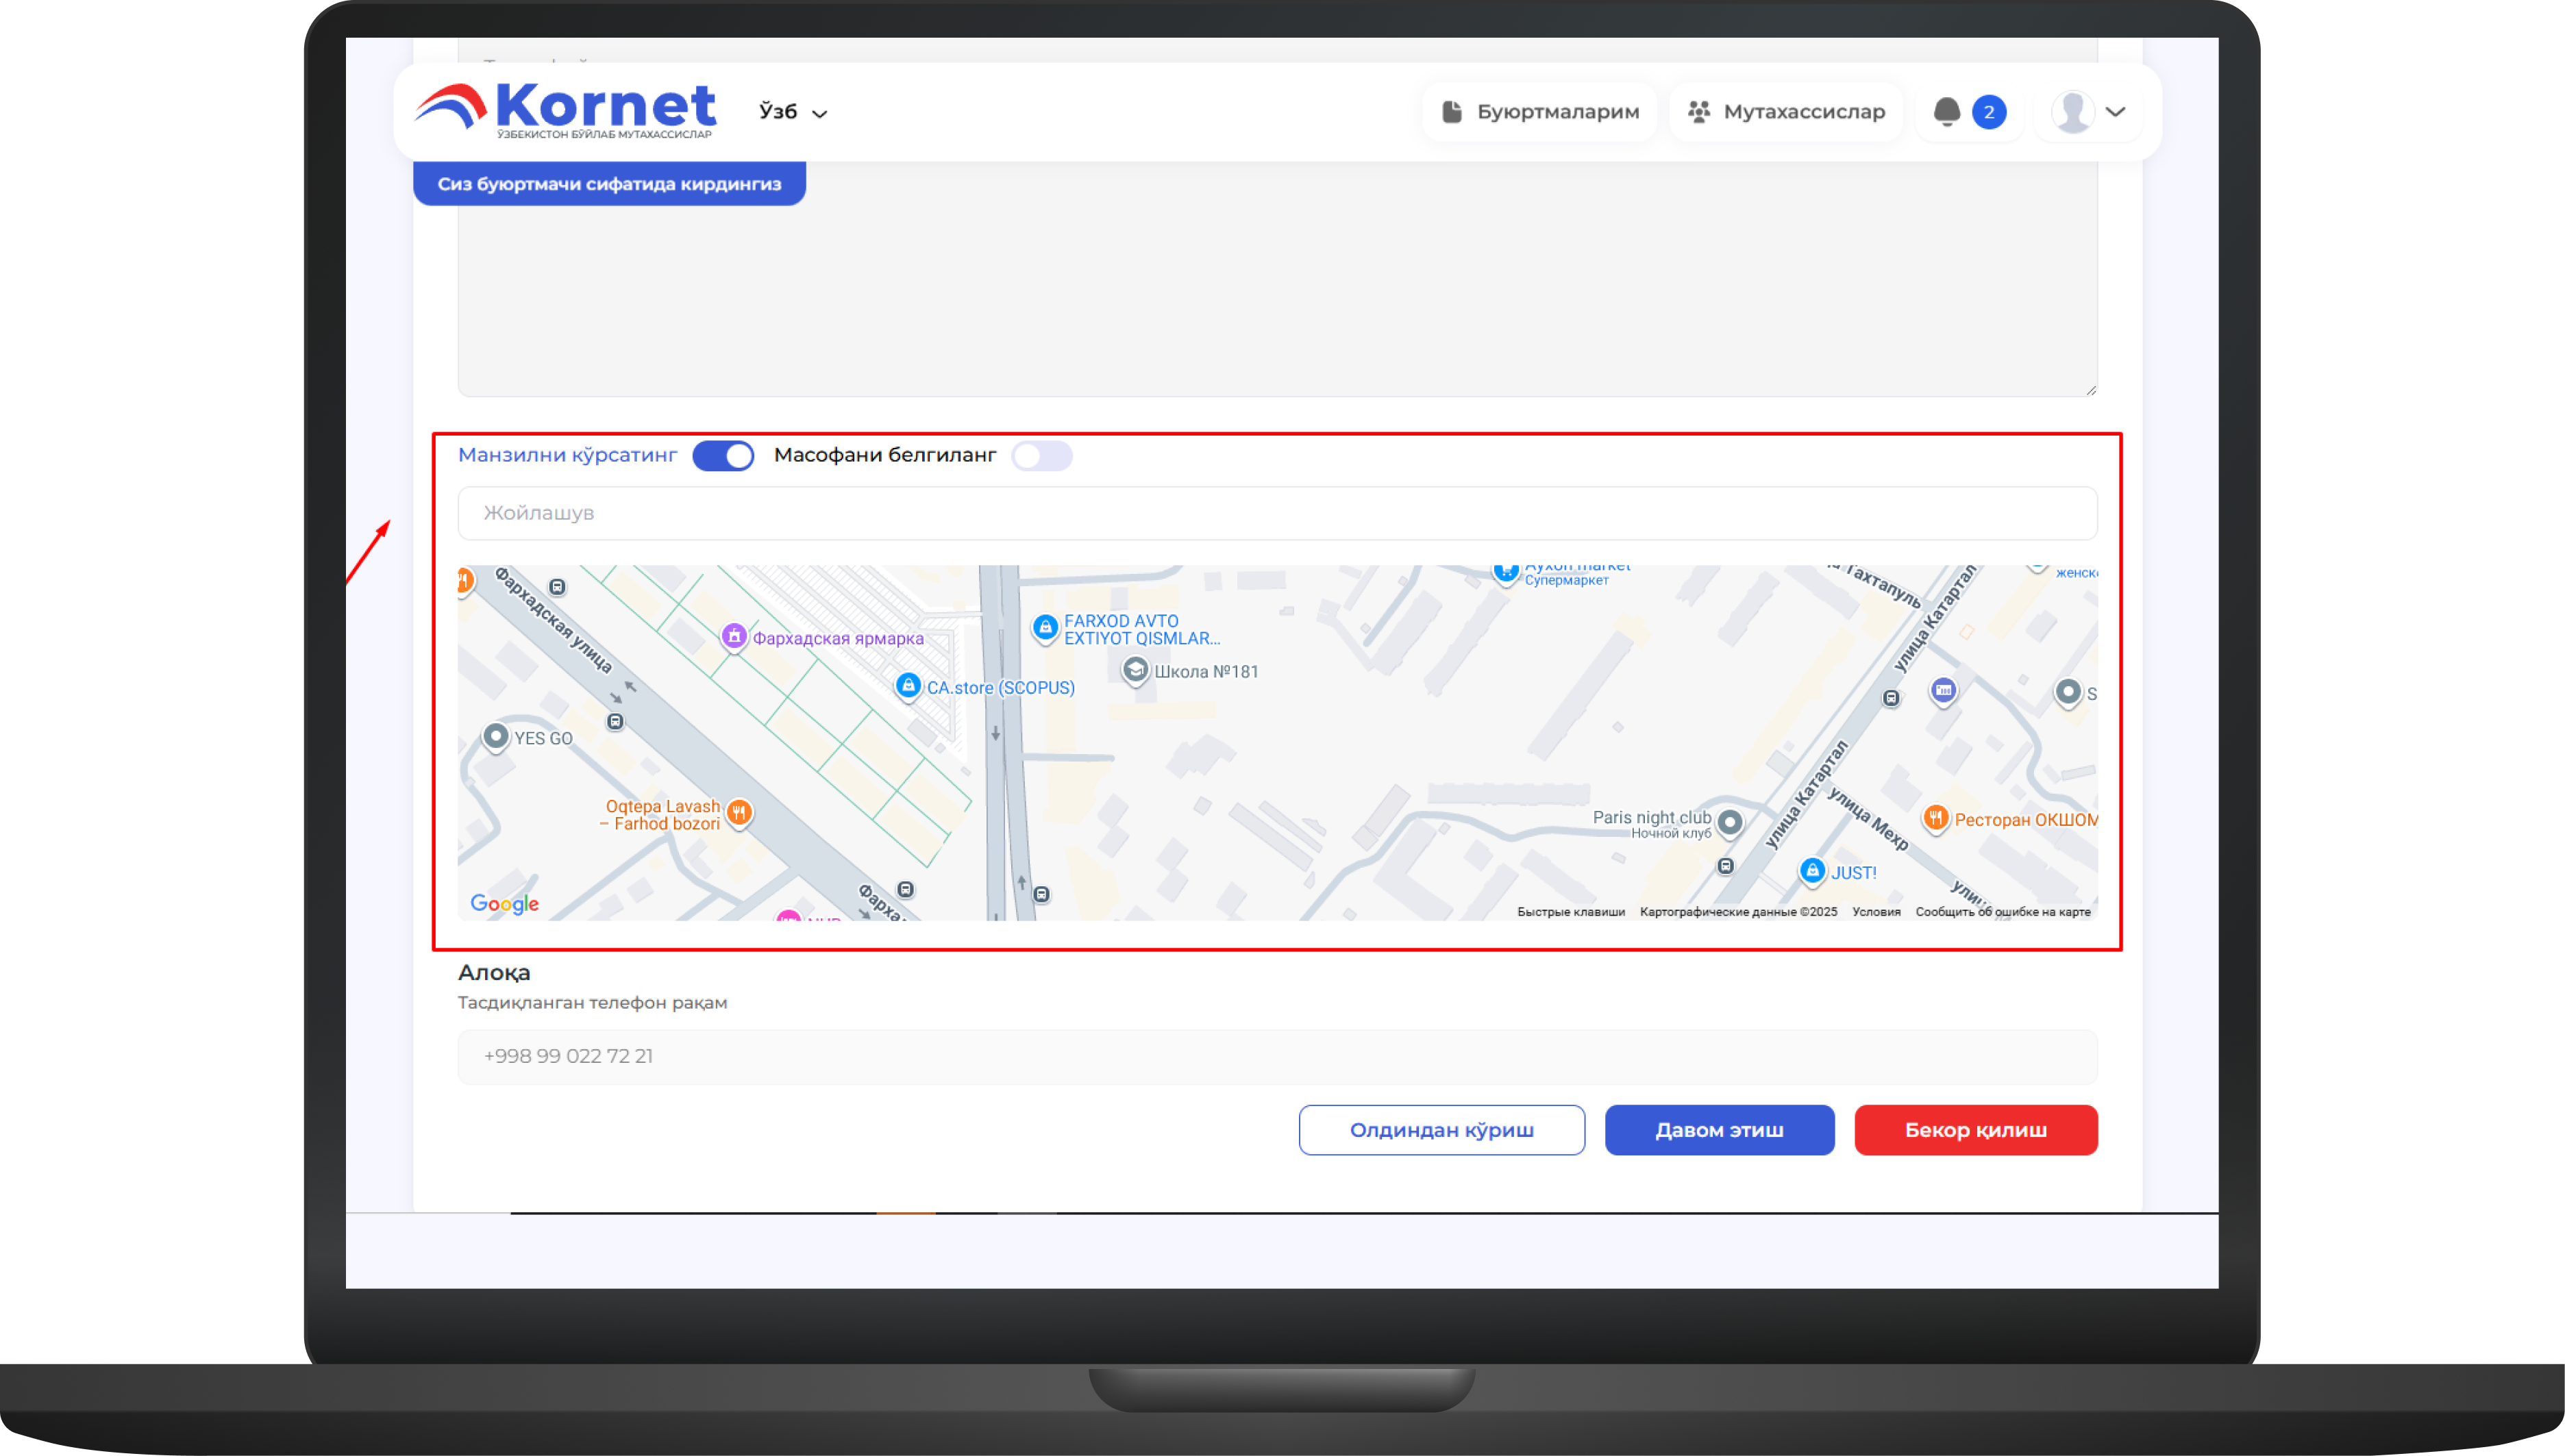The height and width of the screenshot is (1456, 2565).
Task: Click the Oqtepa Lavash restaurant marker
Action: coord(739,812)
